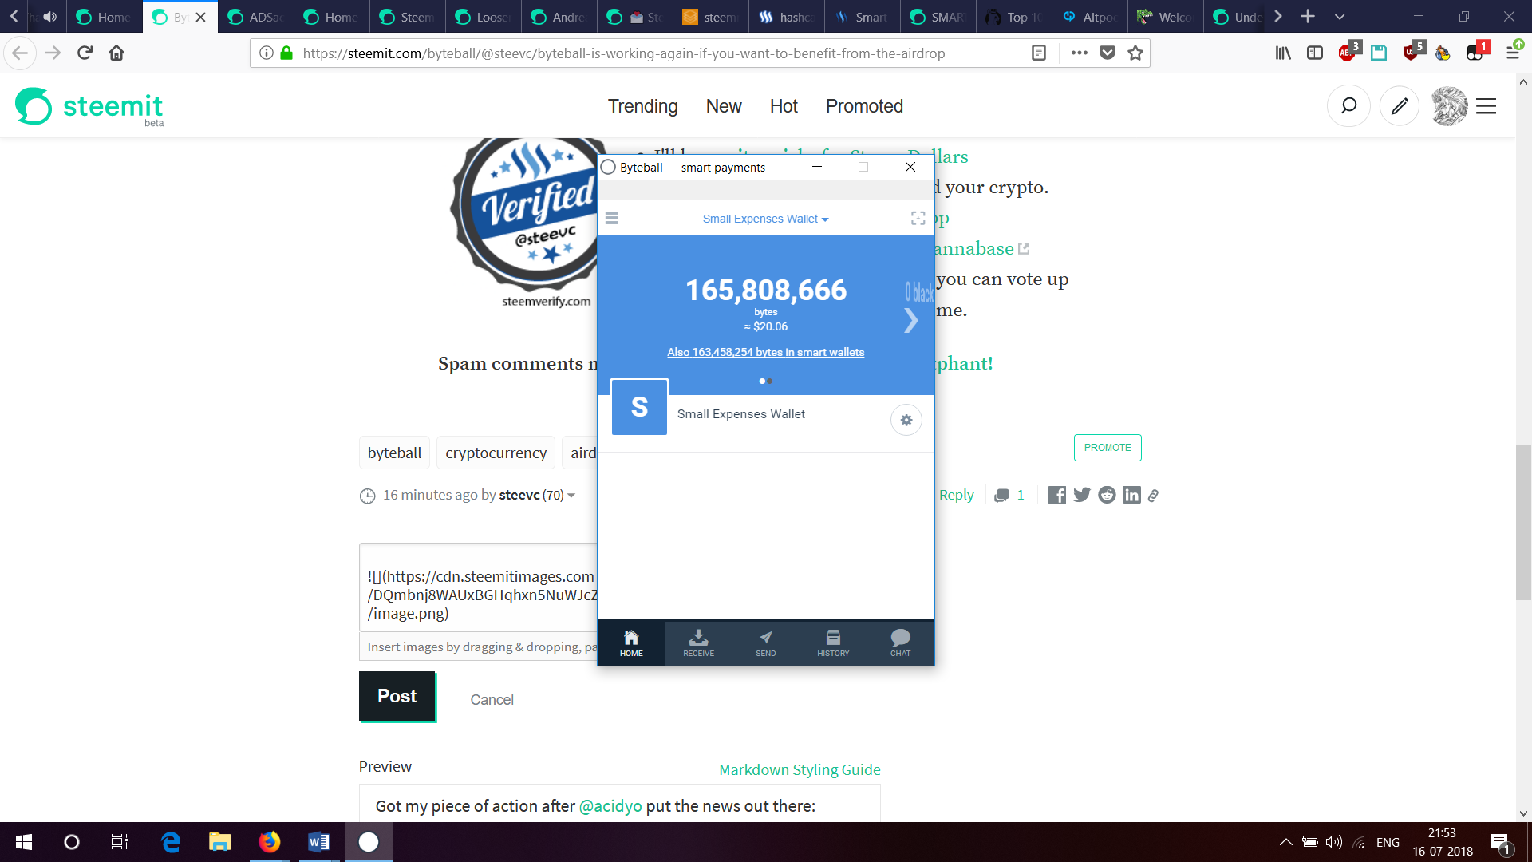
Task: Open the Windows Start menu
Action: click(x=24, y=842)
